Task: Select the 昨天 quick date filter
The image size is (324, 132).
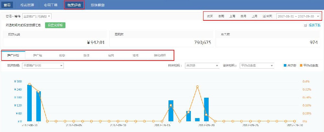Action: [210, 16]
